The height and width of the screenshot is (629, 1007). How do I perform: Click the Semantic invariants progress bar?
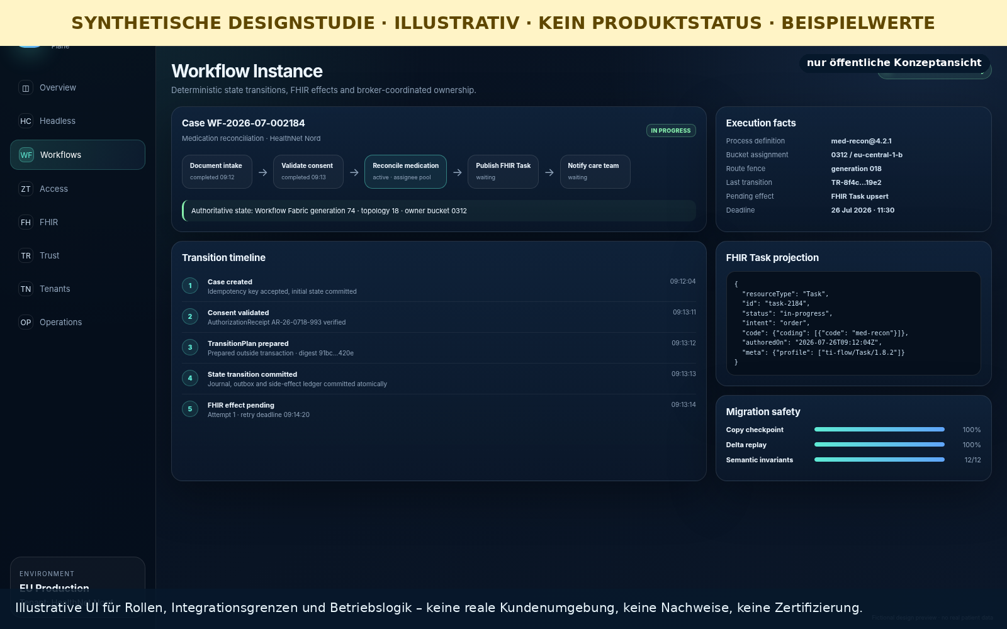(x=879, y=460)
